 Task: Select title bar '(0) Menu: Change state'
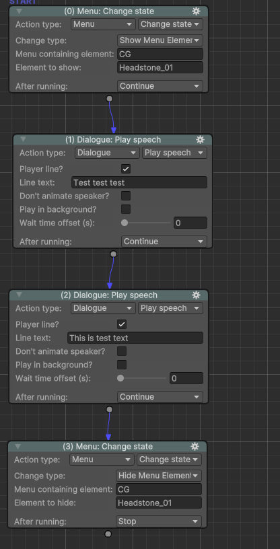(109, 11)
